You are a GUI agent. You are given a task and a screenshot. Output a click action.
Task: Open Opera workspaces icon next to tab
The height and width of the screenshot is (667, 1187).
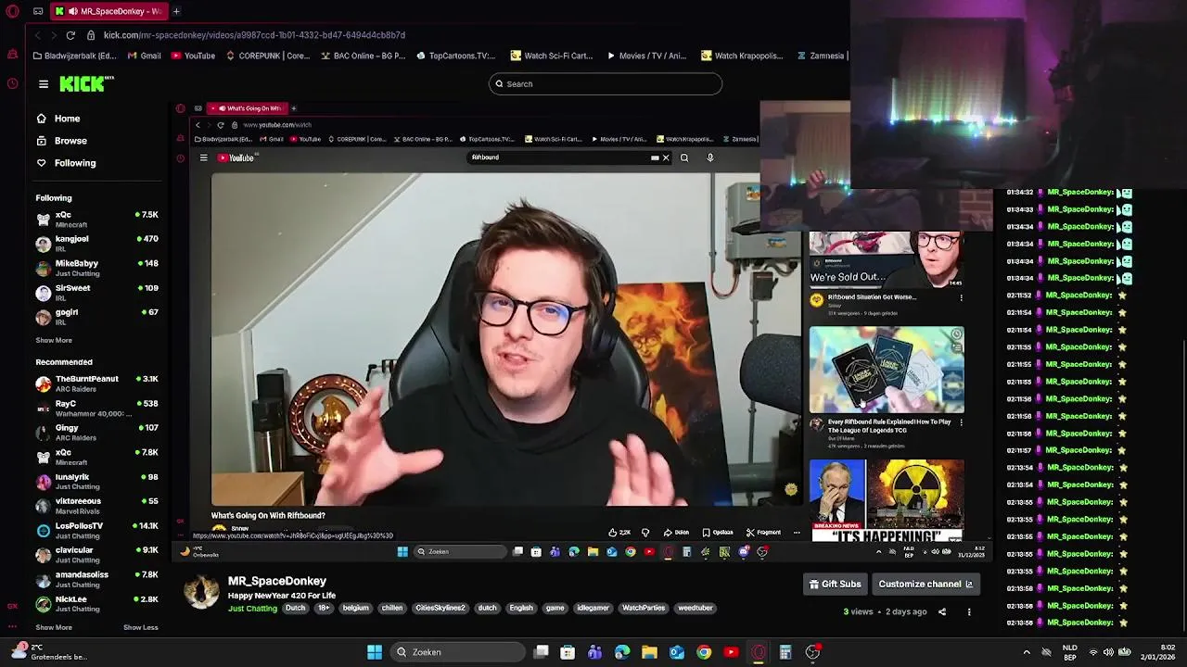tap(38, 11)
